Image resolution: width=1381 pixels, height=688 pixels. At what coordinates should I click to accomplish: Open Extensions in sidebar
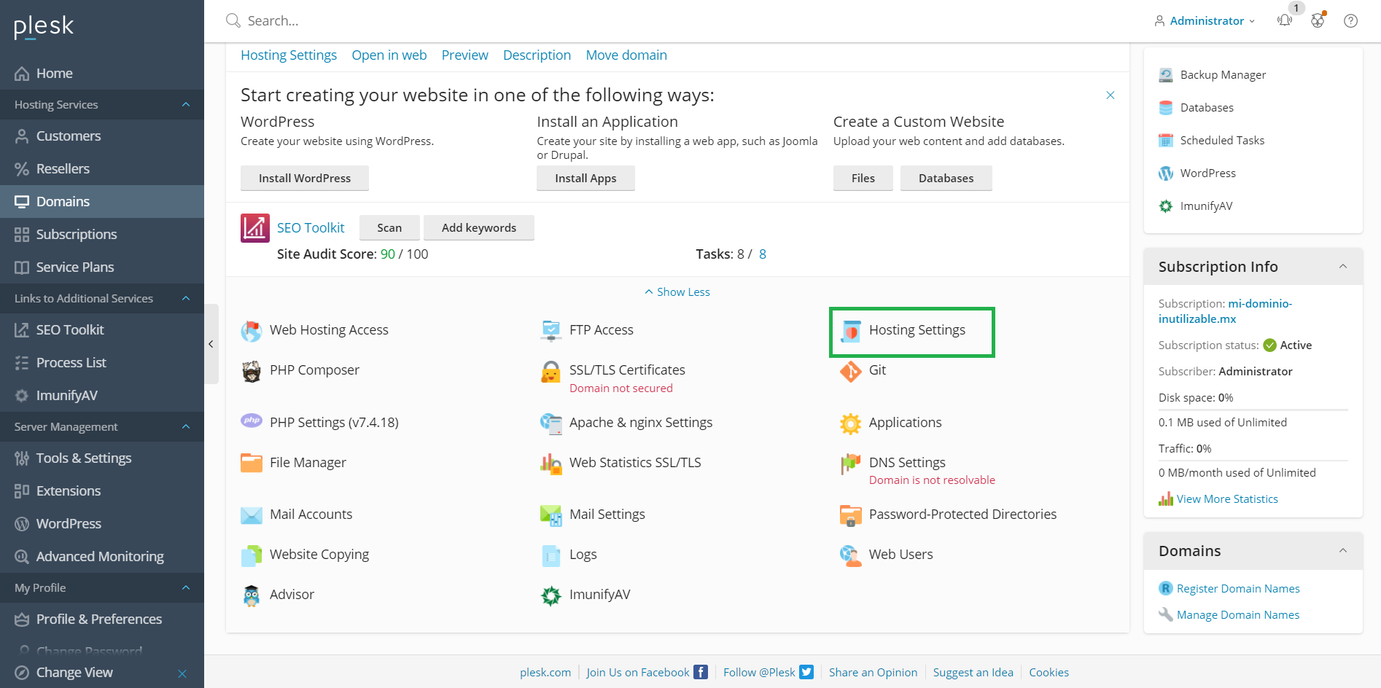pyautogui.click(x=102, y=491)
